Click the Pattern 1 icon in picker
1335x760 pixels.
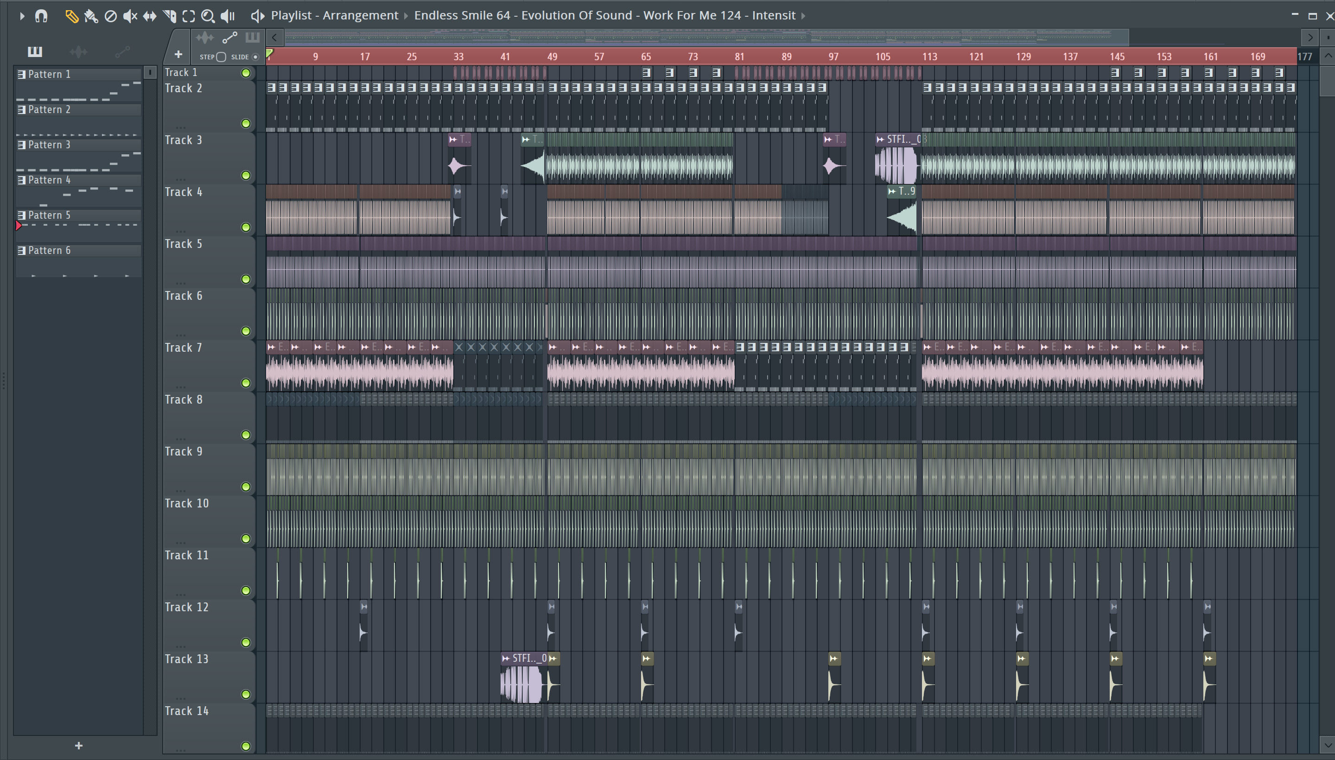21,74
